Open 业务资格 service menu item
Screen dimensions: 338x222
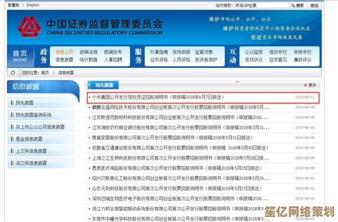click(x=159, y=60)
